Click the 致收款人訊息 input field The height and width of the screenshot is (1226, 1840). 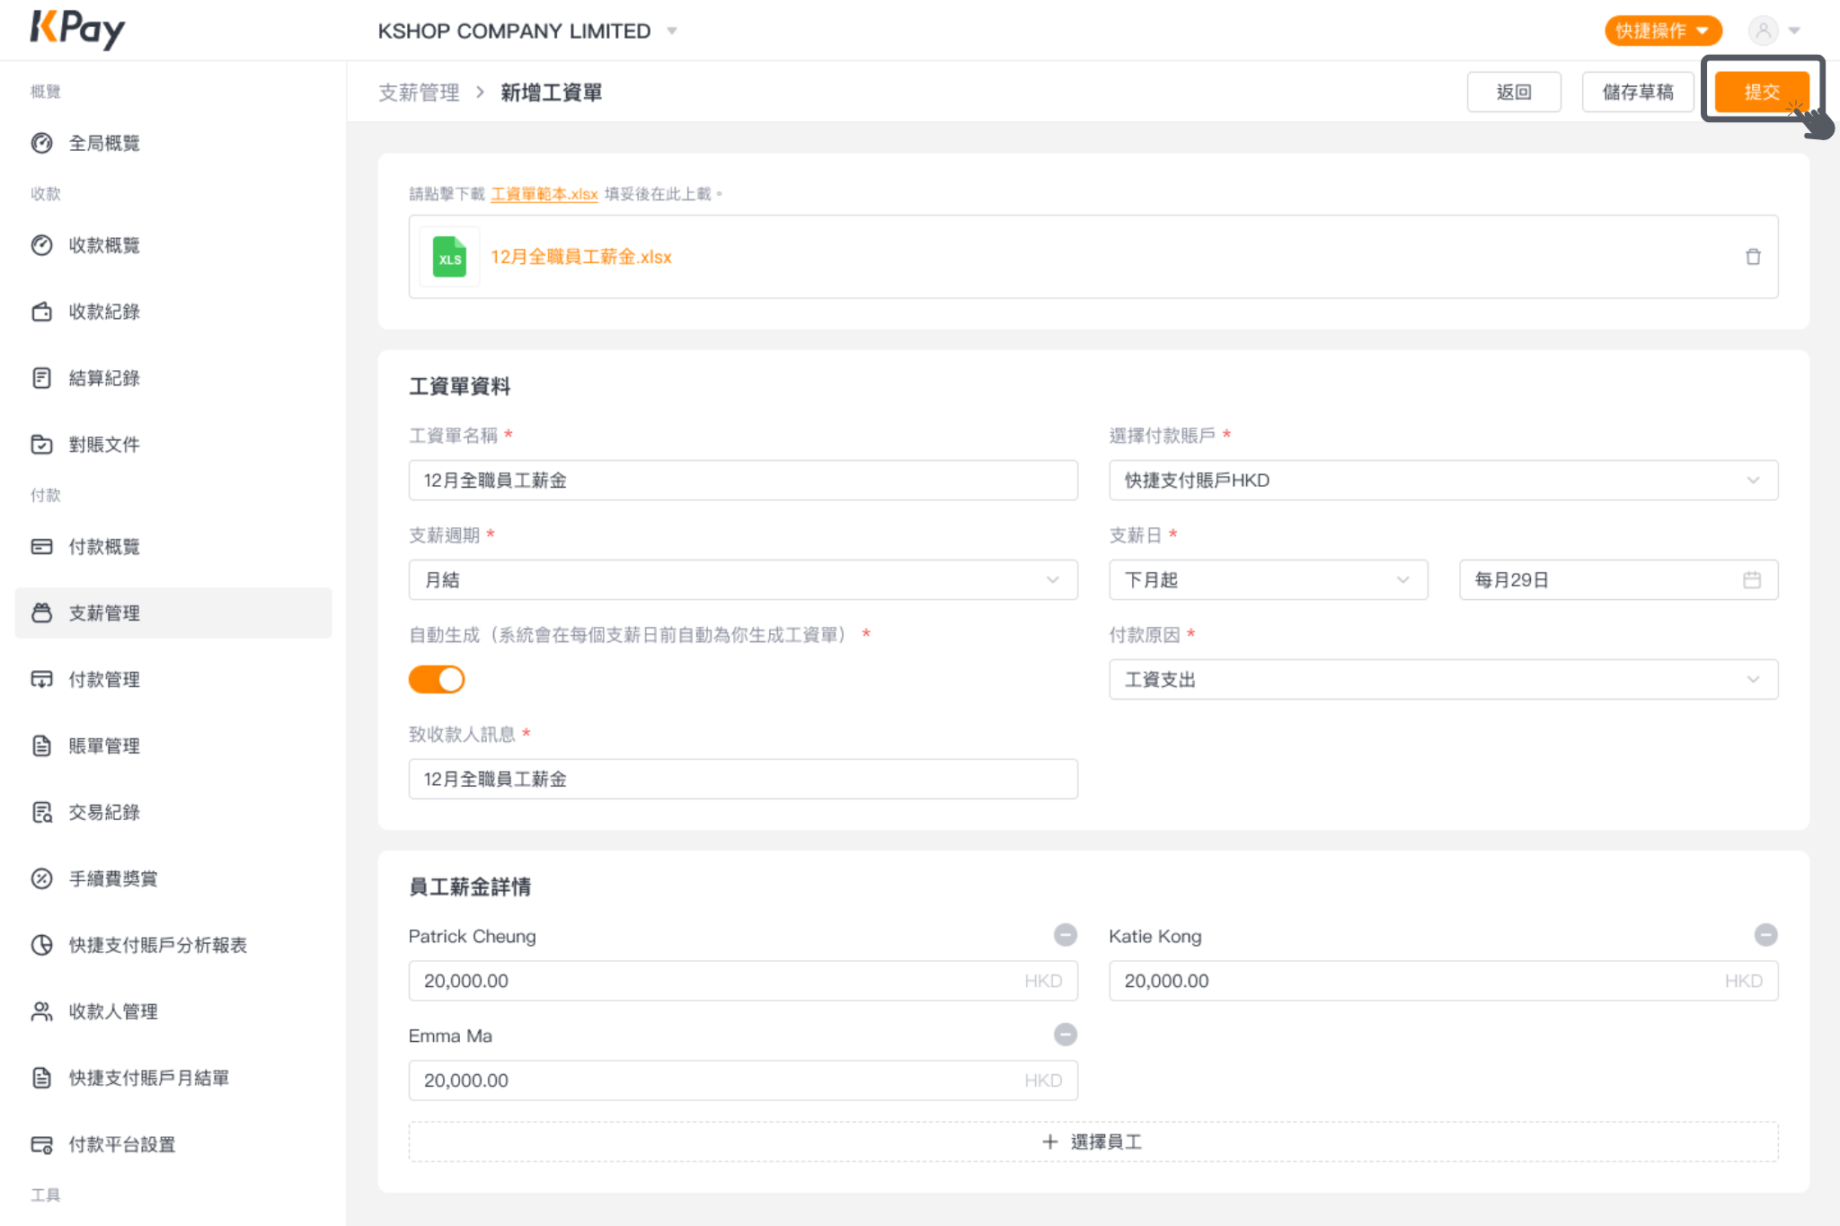coord(743,780)
